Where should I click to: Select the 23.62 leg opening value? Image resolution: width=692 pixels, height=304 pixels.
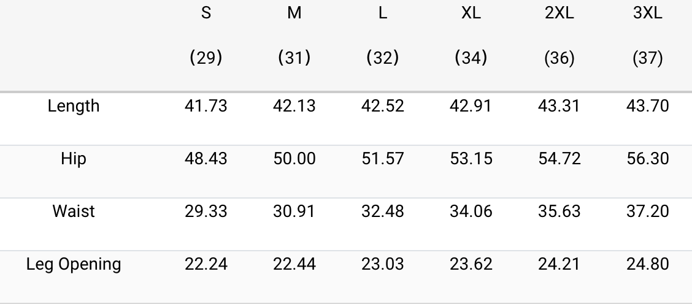coord(471,264)
